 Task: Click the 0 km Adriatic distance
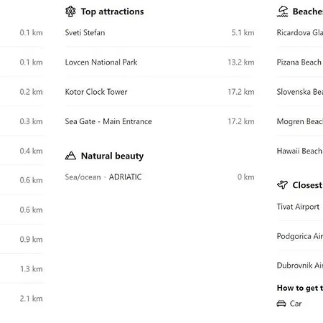245,177
